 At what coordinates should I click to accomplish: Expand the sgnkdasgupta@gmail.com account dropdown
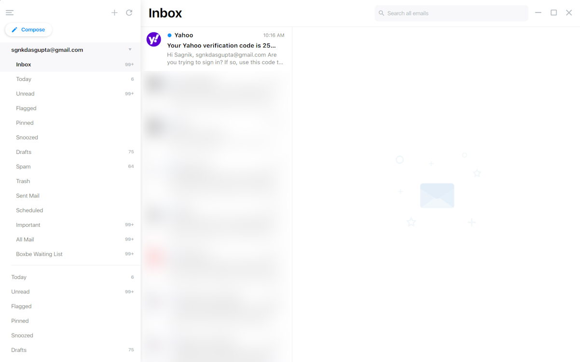point(130,49)
